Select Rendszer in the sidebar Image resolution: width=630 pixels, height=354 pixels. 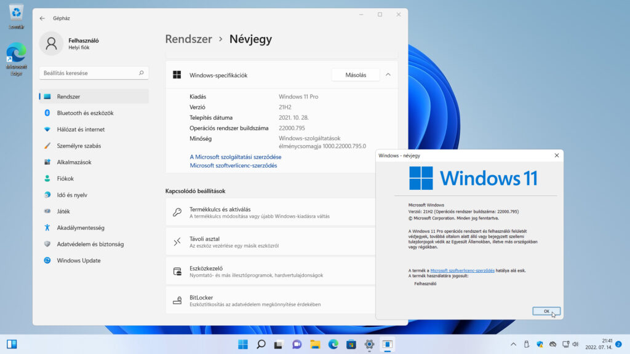tap(94, 96)
